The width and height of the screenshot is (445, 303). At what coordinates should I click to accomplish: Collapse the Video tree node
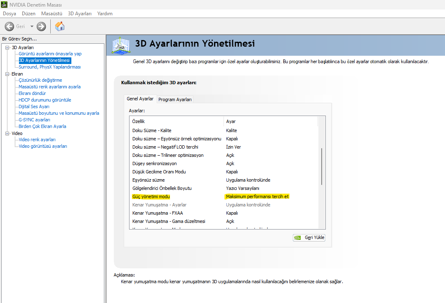(x=7, y=133)
